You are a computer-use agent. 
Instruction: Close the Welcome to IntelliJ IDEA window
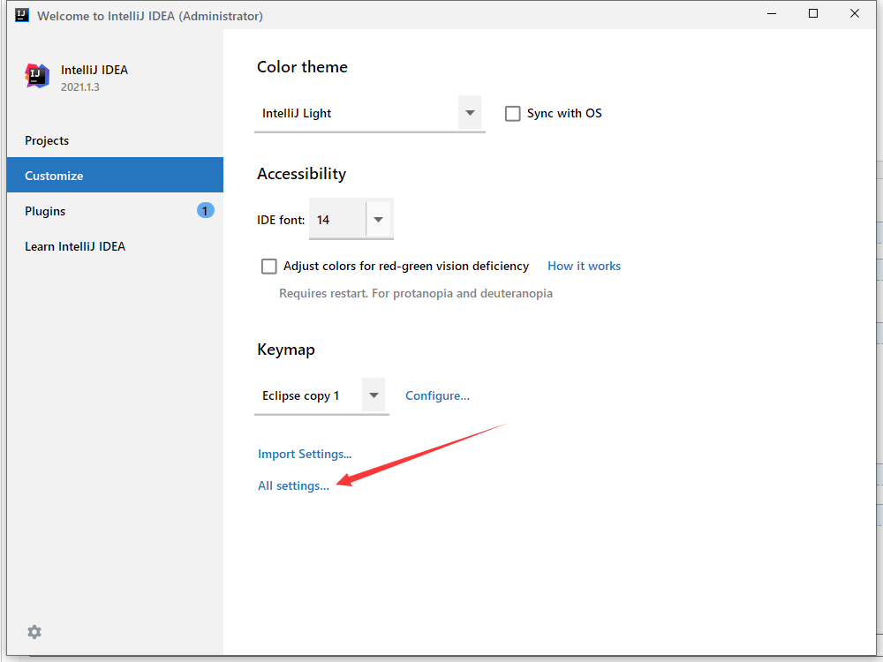(854, 13)
